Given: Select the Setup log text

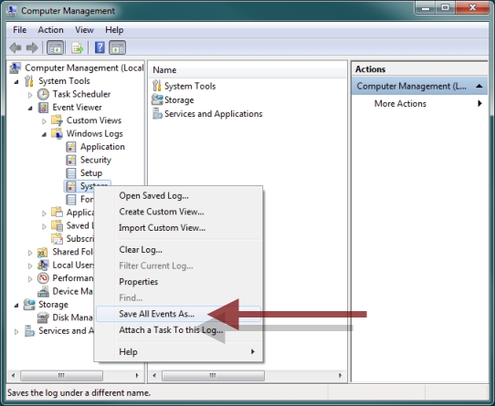Looking at the screenshot, I should [91, 173].
